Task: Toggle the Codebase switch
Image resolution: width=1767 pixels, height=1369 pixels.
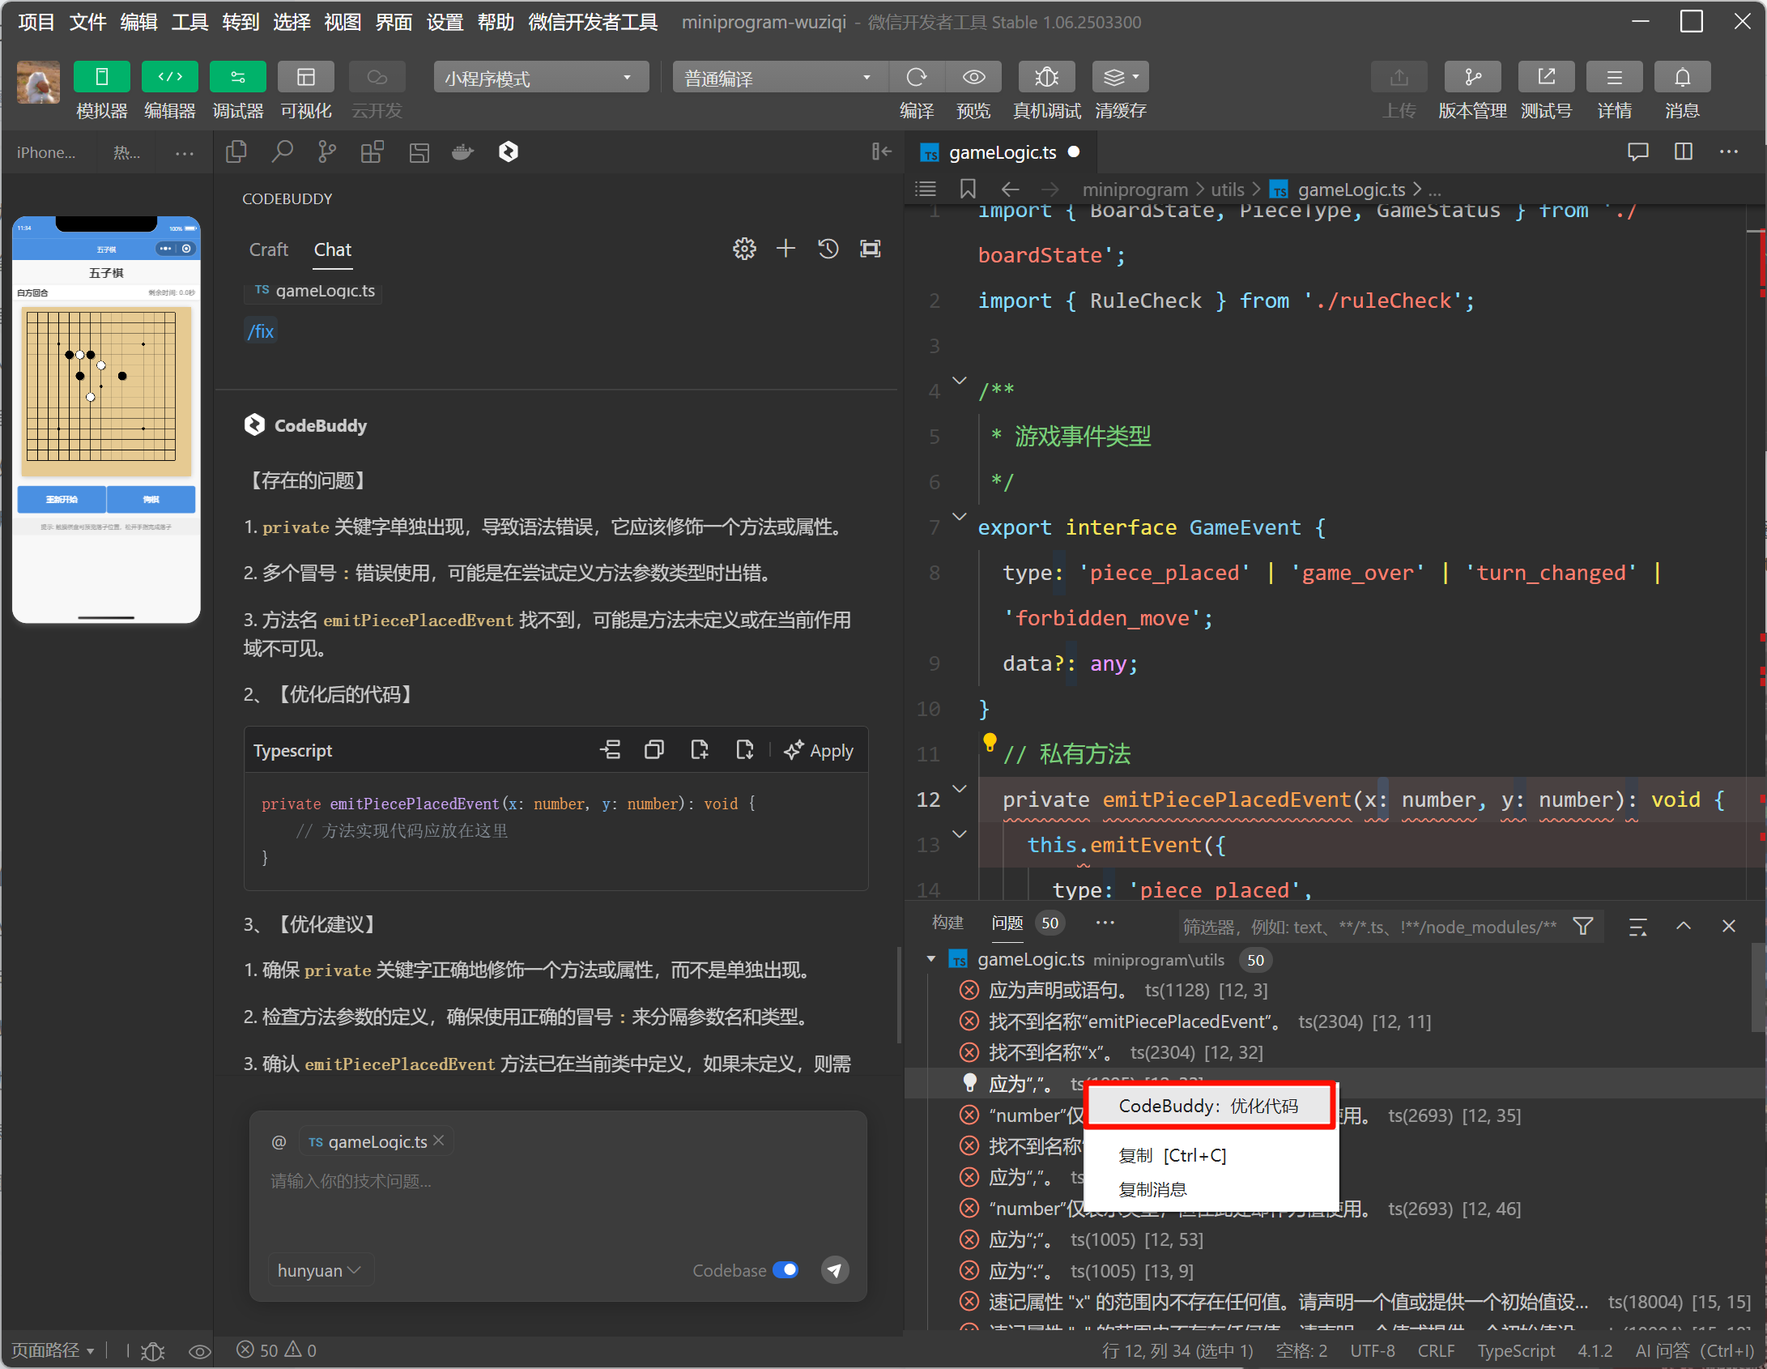Action: point(785,1269)
